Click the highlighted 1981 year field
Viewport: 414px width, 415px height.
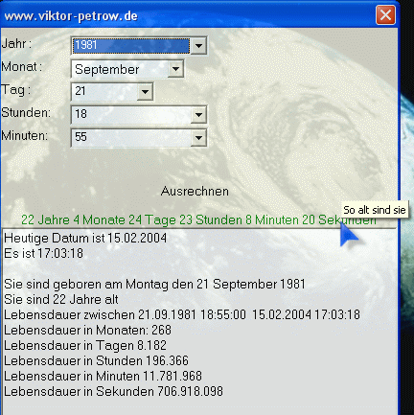click(x=131, y=46)
